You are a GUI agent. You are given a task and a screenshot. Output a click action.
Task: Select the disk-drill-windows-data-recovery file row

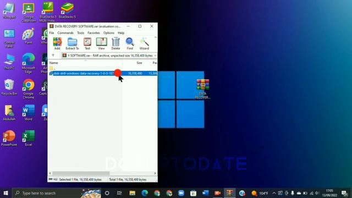click(103, 73)
